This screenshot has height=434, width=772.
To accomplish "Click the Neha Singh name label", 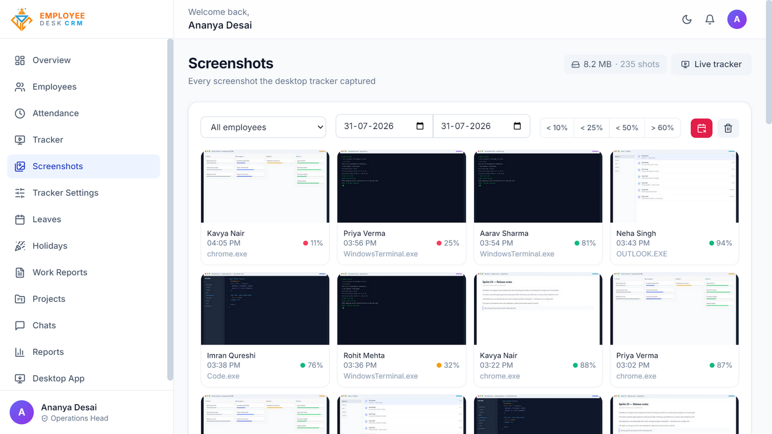I will 636,233.
